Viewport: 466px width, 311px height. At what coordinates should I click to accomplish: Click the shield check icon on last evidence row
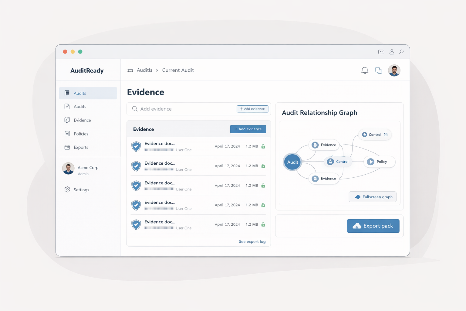[x=136, y=225]
